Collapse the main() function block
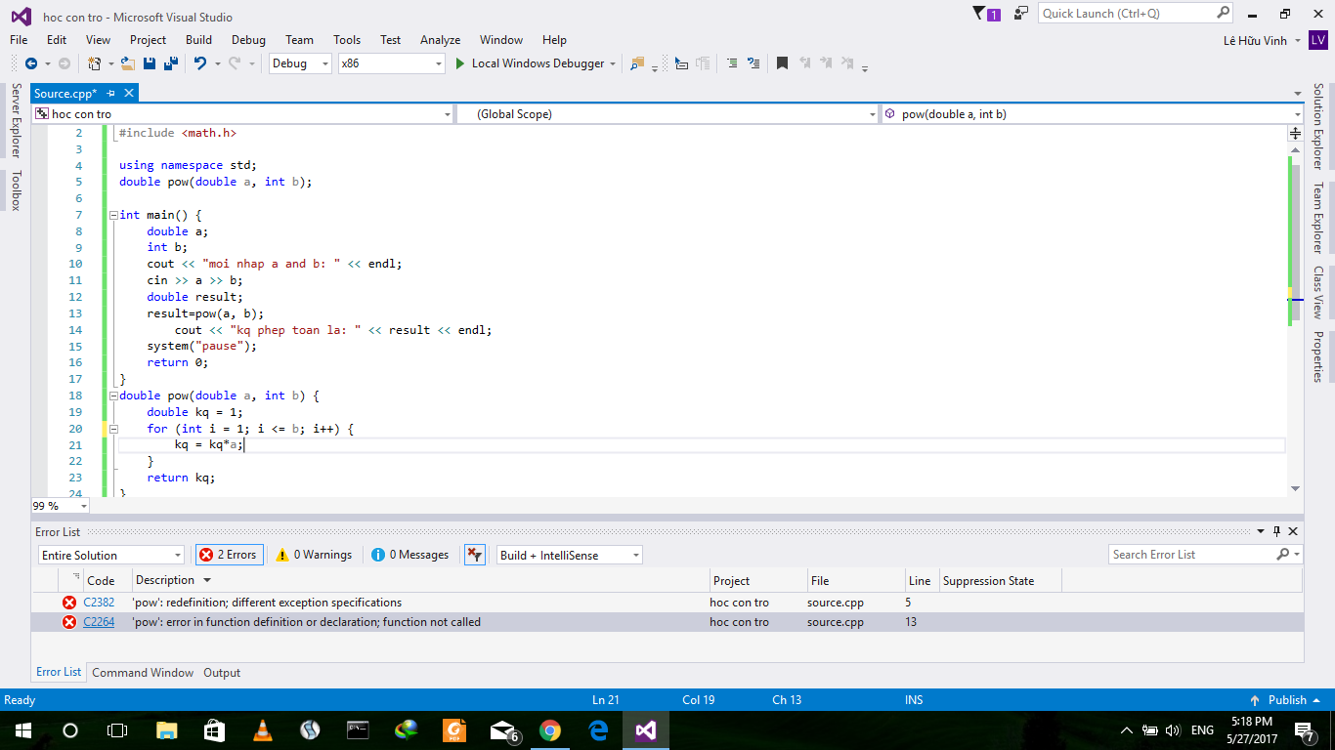This screenshot has width=1335, height=750. point(113,215)
